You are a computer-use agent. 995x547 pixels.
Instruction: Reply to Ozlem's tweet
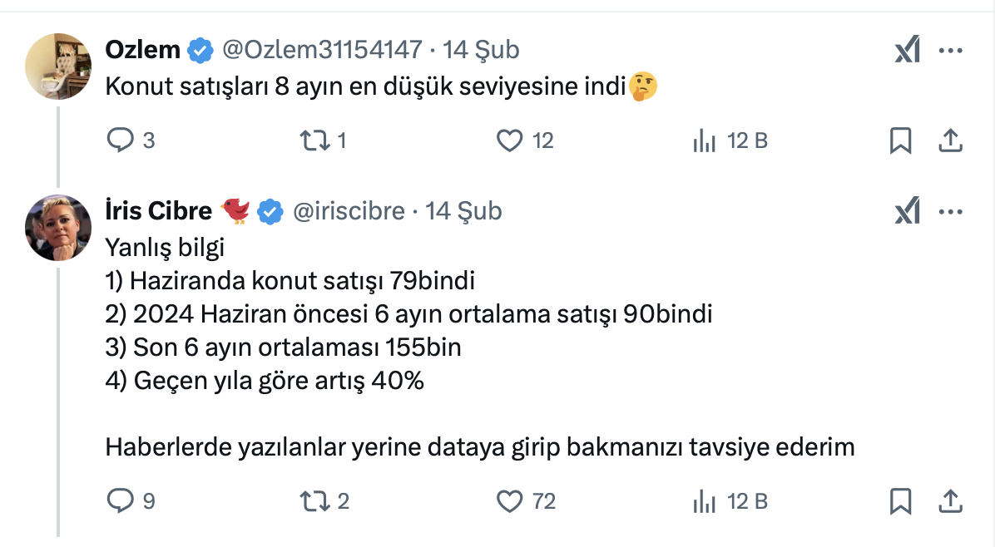pyautogui.click(x=121, y=141)
